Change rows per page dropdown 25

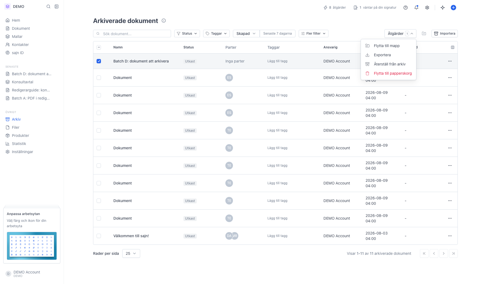(x=131, y=253)
